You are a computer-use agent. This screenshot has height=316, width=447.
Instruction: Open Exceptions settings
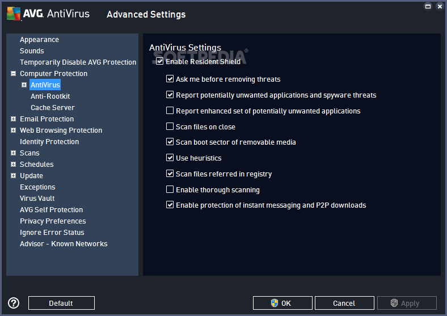pos(37,187)
